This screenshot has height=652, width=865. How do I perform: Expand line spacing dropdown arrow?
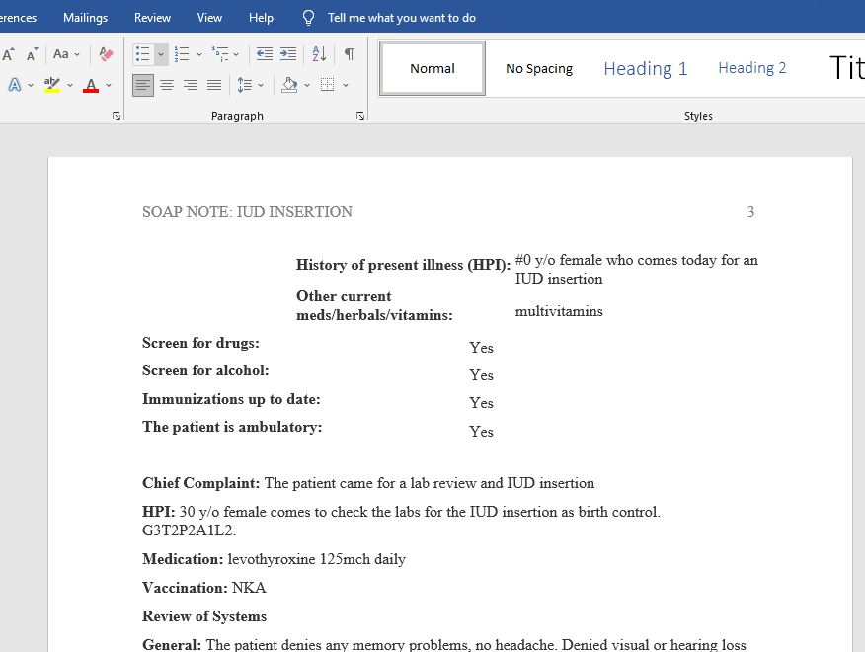[x=261, y=85]
